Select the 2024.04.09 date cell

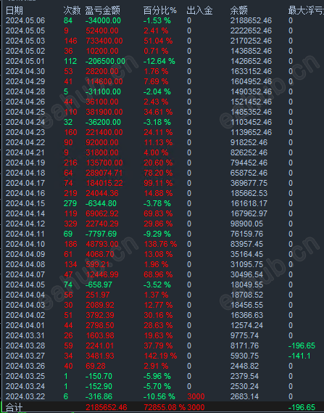25,255
